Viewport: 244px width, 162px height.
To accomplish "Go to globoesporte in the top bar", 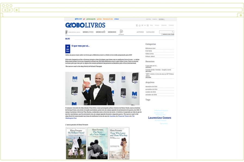I will 91,19.
